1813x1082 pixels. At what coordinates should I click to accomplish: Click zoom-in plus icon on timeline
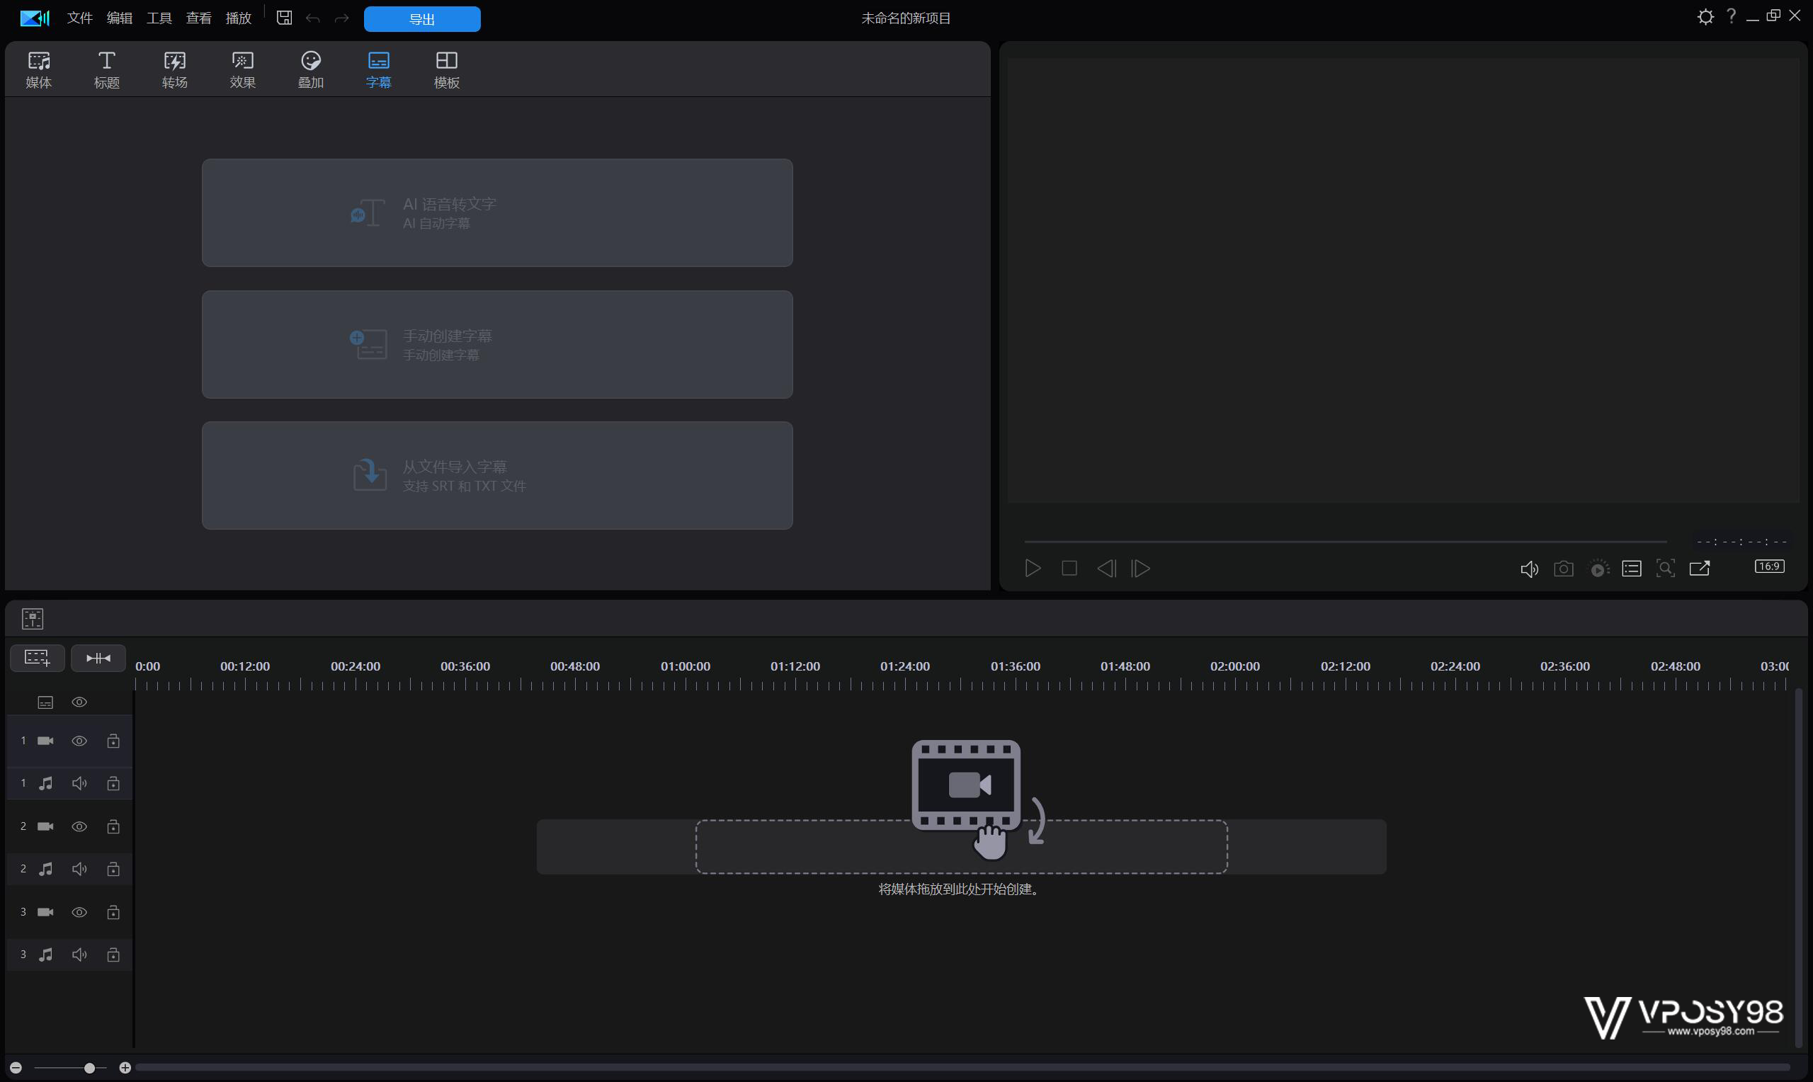[x=125, y=1067]
